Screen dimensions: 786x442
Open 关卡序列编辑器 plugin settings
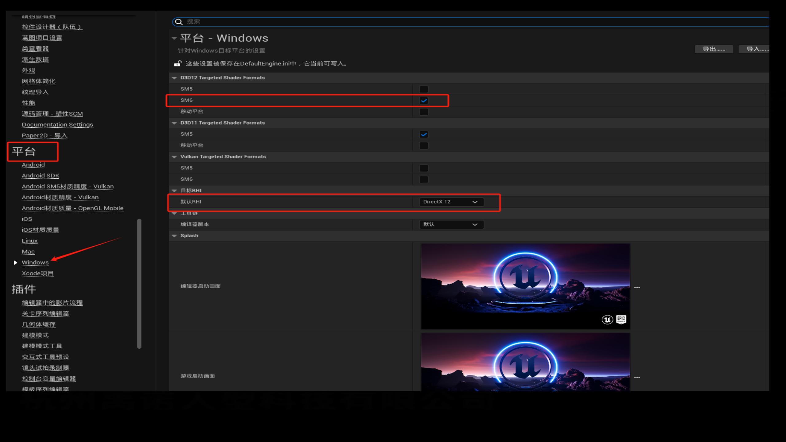[x=45, y=313]
